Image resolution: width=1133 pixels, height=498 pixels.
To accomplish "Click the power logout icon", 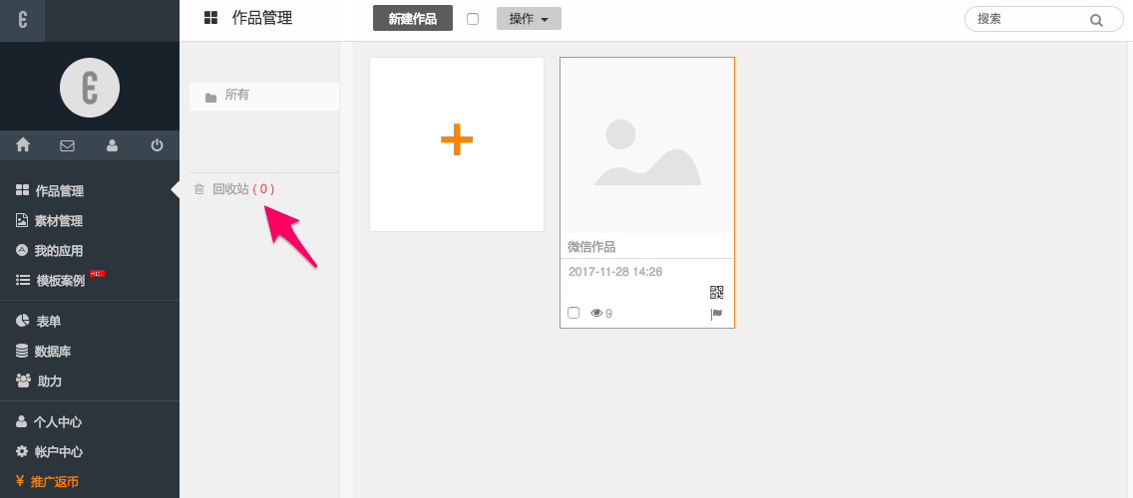I will 157,145.
